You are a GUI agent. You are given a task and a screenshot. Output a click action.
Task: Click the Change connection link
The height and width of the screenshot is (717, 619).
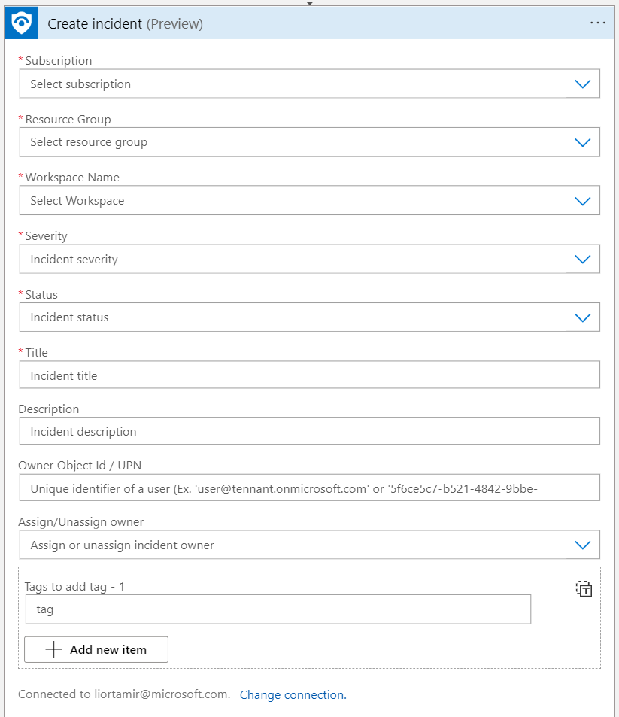pos(293,695)
